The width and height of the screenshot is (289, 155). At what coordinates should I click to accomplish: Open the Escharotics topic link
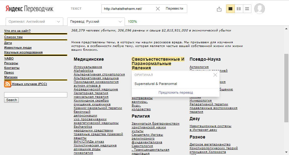(x=83, y=127)
